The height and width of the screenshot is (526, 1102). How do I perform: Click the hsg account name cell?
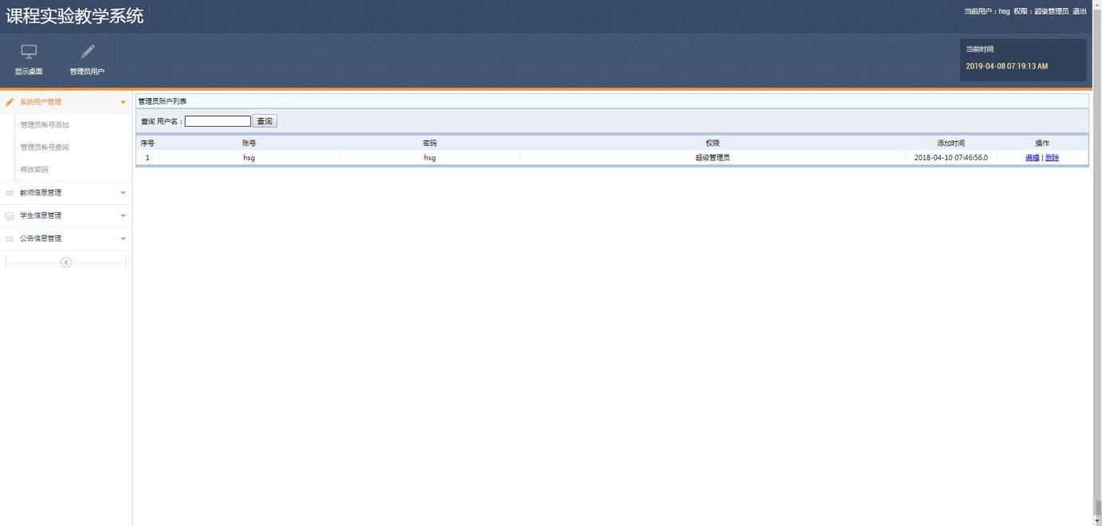[x=249, y=158]
